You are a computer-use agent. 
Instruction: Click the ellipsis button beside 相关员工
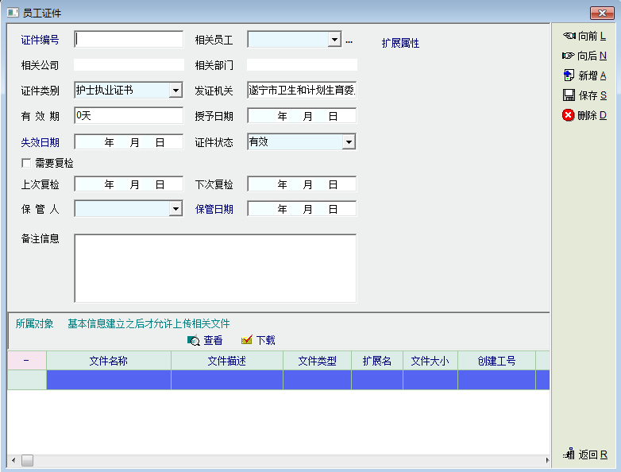coord(349,41)
